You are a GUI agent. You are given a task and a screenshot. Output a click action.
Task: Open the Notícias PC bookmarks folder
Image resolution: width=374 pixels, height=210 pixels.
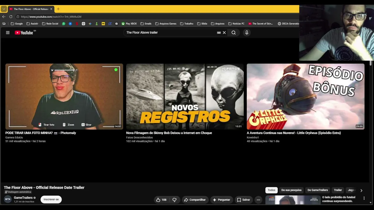[236, 24]
